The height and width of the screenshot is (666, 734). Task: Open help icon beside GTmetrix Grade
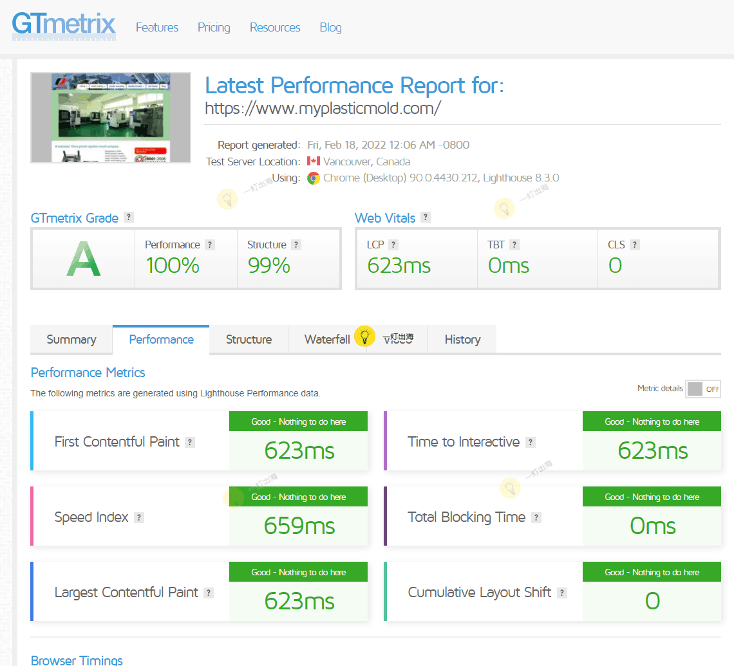[129, 217]
